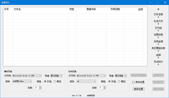Viewport: 169px width, 98px height.
Task: Click the 导出列表信息 button
Action: (138, 75)
